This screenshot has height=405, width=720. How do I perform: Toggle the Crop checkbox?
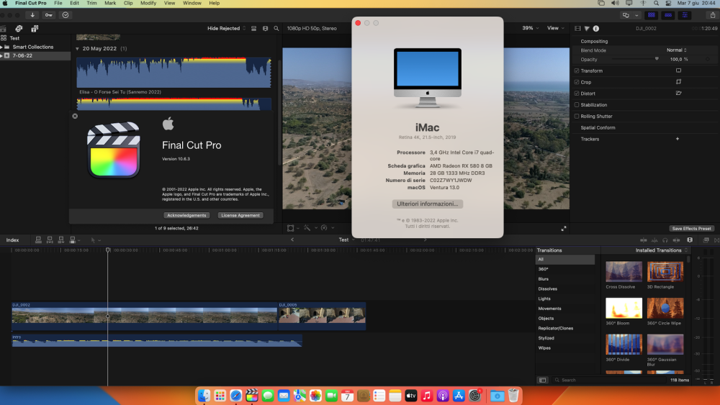(577, 82)
